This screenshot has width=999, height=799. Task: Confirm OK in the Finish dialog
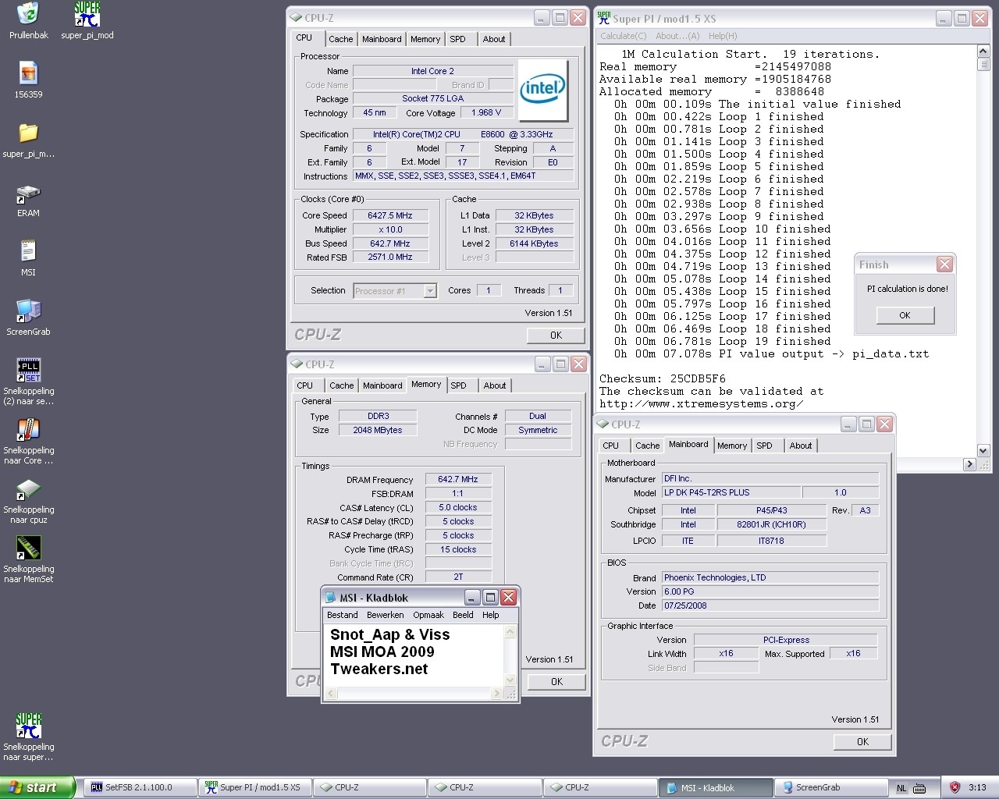tap(905, 315)
